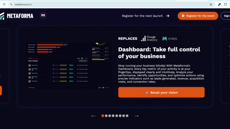This screenshot has height=129, width=230.
Task: Click the Boost your vision button
Action: (x=161, y=92)
